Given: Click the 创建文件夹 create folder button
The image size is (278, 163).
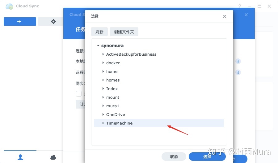Looking at the screenshot, I should pyautogui.click(x=124, y=32).
